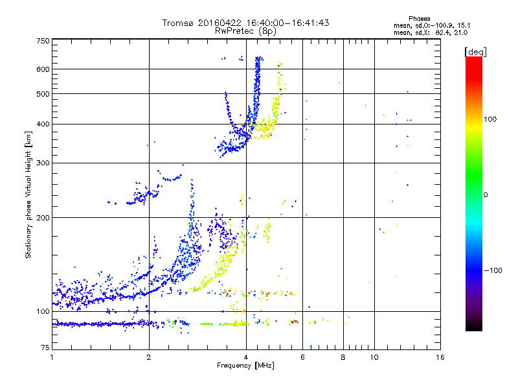518x389 pixels.
Task: Click the y-axis tick label '100'
Action: click(43, 312)
